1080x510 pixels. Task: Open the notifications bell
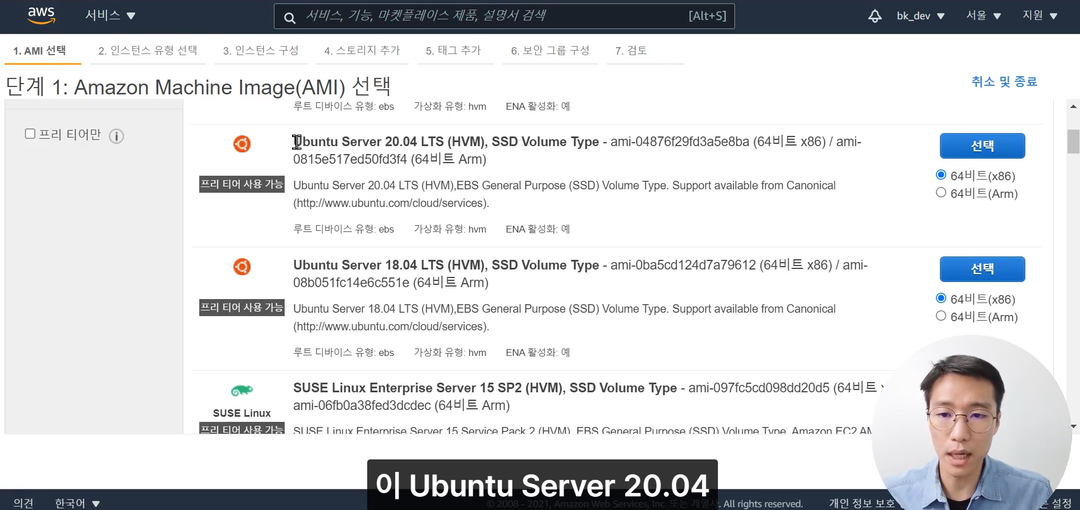(x=875, y=16)
